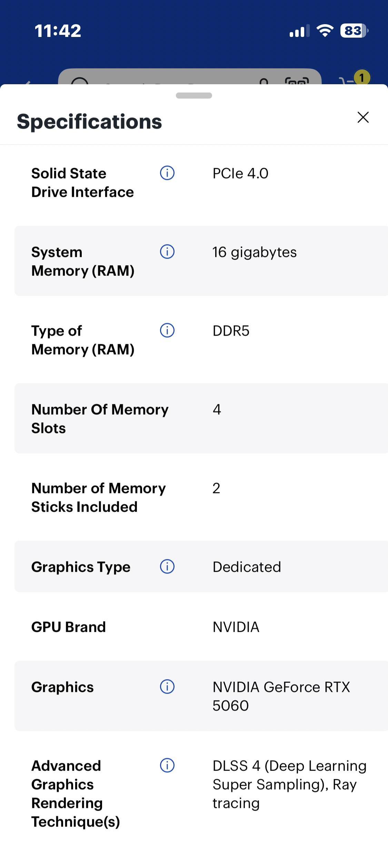This screenshot has height=841, width=388.
Task: Tap the sheet drag handle above Specifications
Action: [194, 96]
